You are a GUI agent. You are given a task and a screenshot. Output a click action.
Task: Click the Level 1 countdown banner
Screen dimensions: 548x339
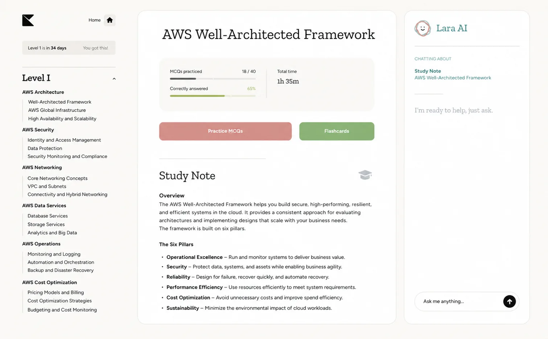click(69, 48)
